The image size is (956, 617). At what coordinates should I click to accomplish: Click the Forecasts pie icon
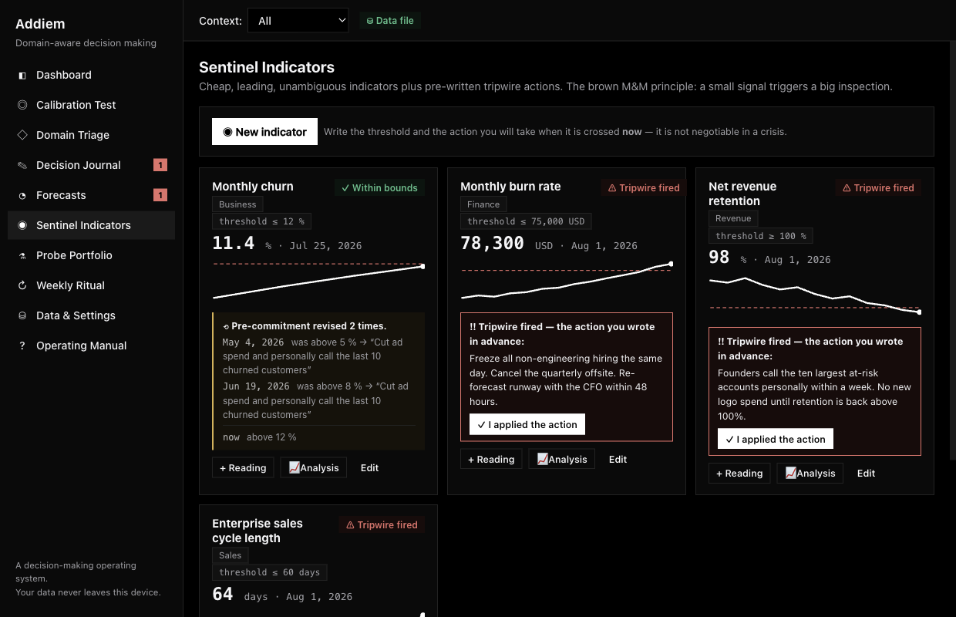[22, 195]
